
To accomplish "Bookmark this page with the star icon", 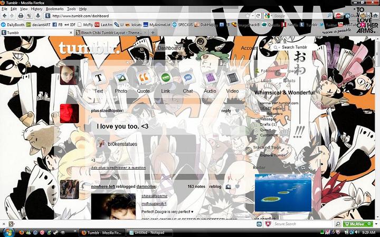I will click(x=248, y=16).
